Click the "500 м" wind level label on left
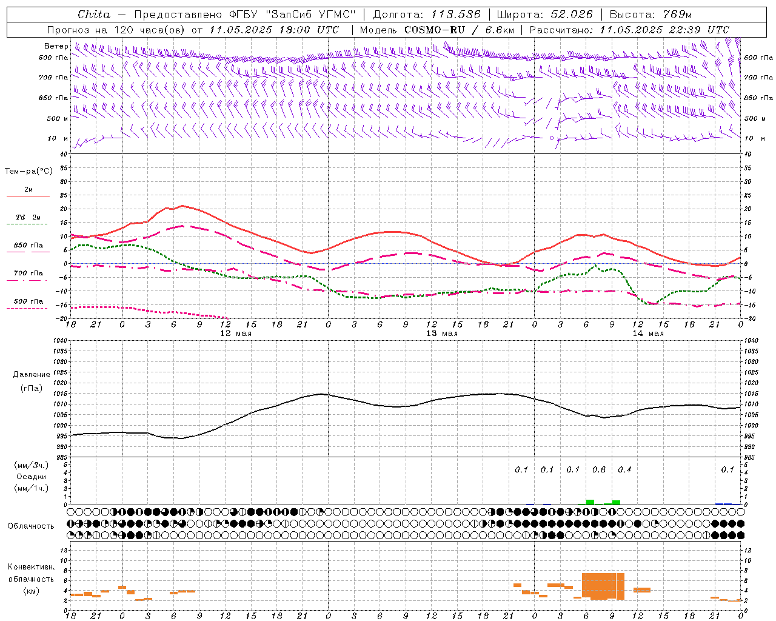The width and height of the screenshot is (776, 621). tap(58, 118)
